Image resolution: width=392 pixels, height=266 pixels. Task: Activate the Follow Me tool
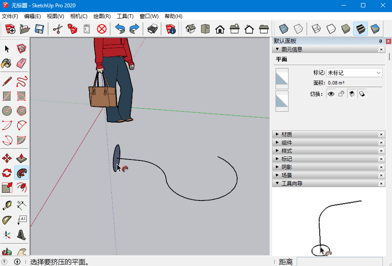22,173
